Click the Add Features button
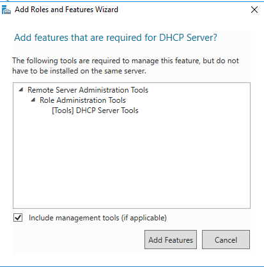264x267 pixels. pos(171,240)
